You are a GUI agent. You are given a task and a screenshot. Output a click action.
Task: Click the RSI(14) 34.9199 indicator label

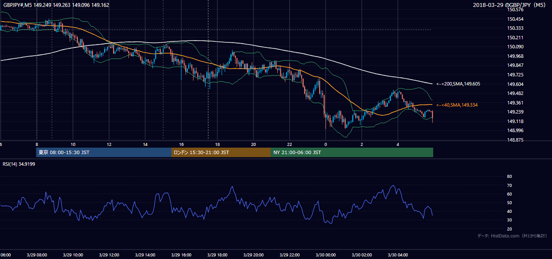19,164
